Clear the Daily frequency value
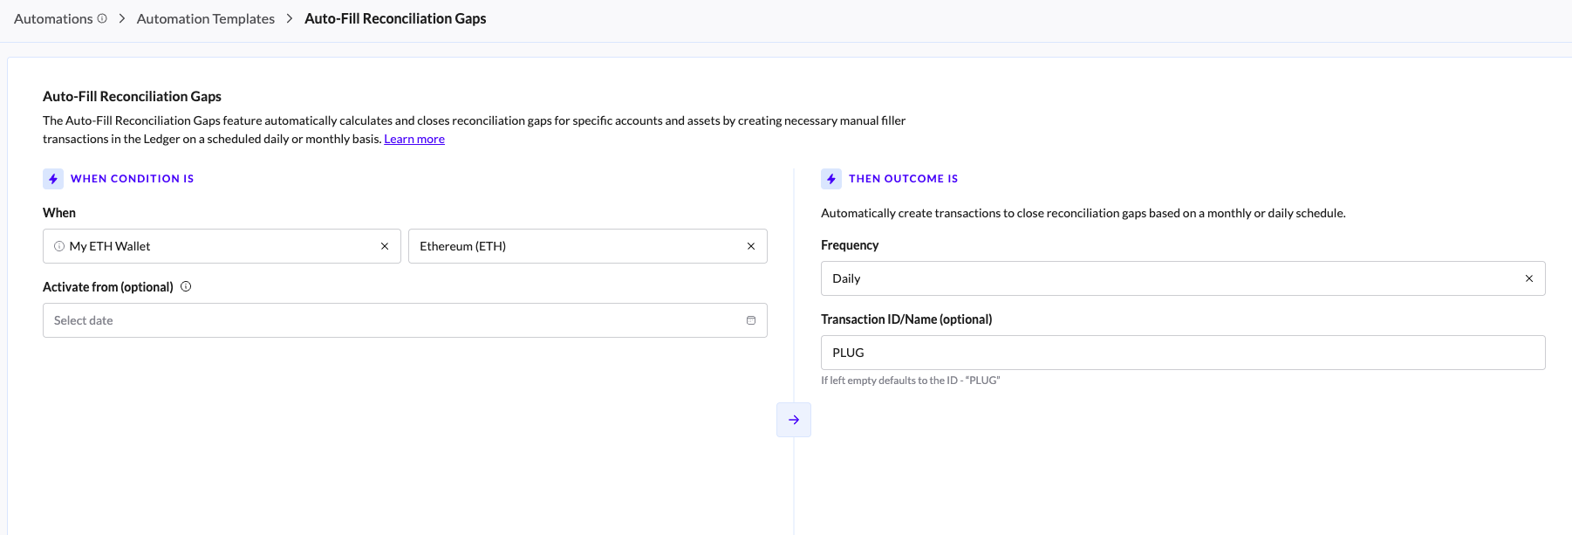 (1528, 278)
